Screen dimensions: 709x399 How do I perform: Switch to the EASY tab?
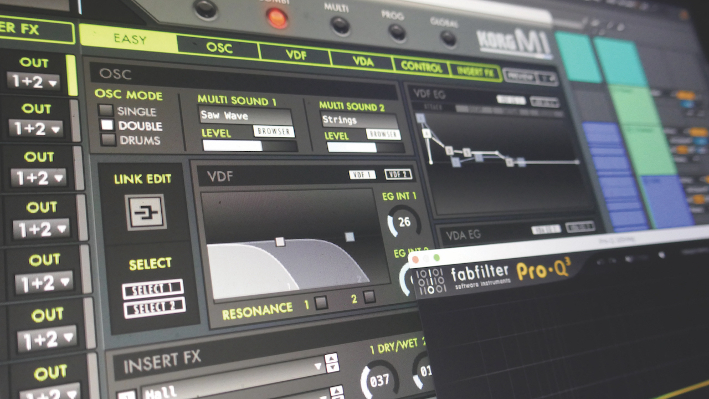click(x=130, y=39)
